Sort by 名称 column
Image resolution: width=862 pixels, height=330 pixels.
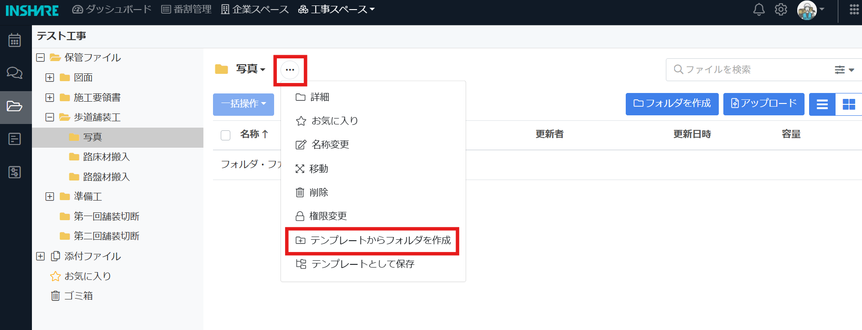(254, 134)
